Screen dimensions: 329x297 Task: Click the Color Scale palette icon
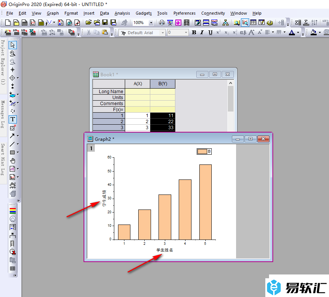[13, 211]
